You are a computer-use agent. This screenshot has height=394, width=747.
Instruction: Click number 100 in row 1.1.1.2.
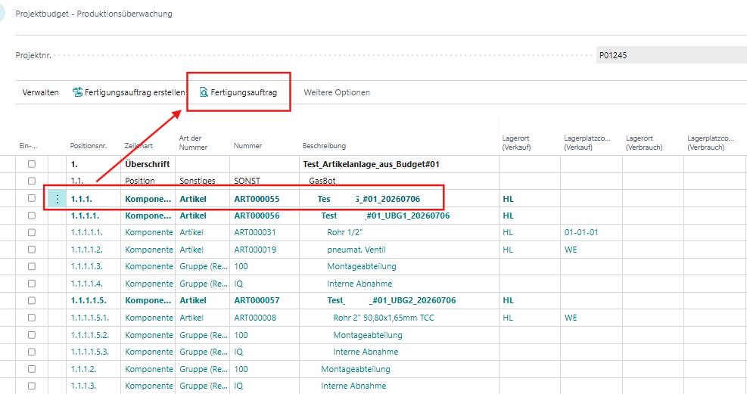[241, 369]
